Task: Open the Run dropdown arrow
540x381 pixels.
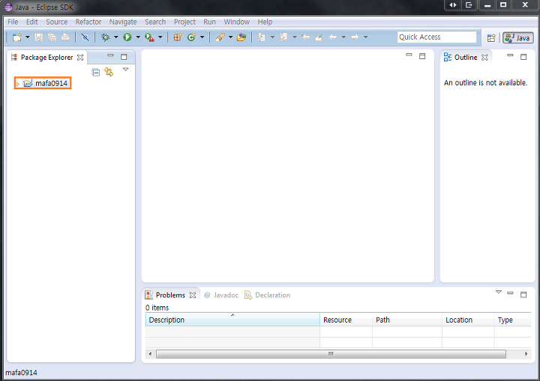Action: [138, 37]
